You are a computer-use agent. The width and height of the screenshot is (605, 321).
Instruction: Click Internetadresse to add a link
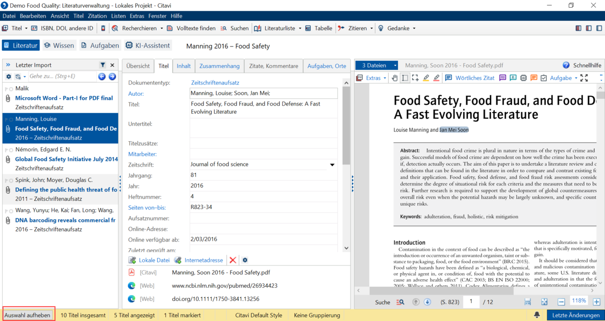pos(198,260)
